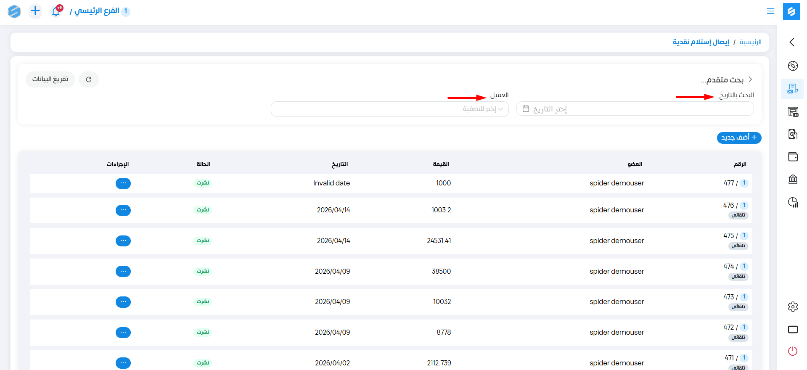Click the تفريغ البيانات button
The width and height of the screenshot is (807, 370).
(x=50, y=79)
